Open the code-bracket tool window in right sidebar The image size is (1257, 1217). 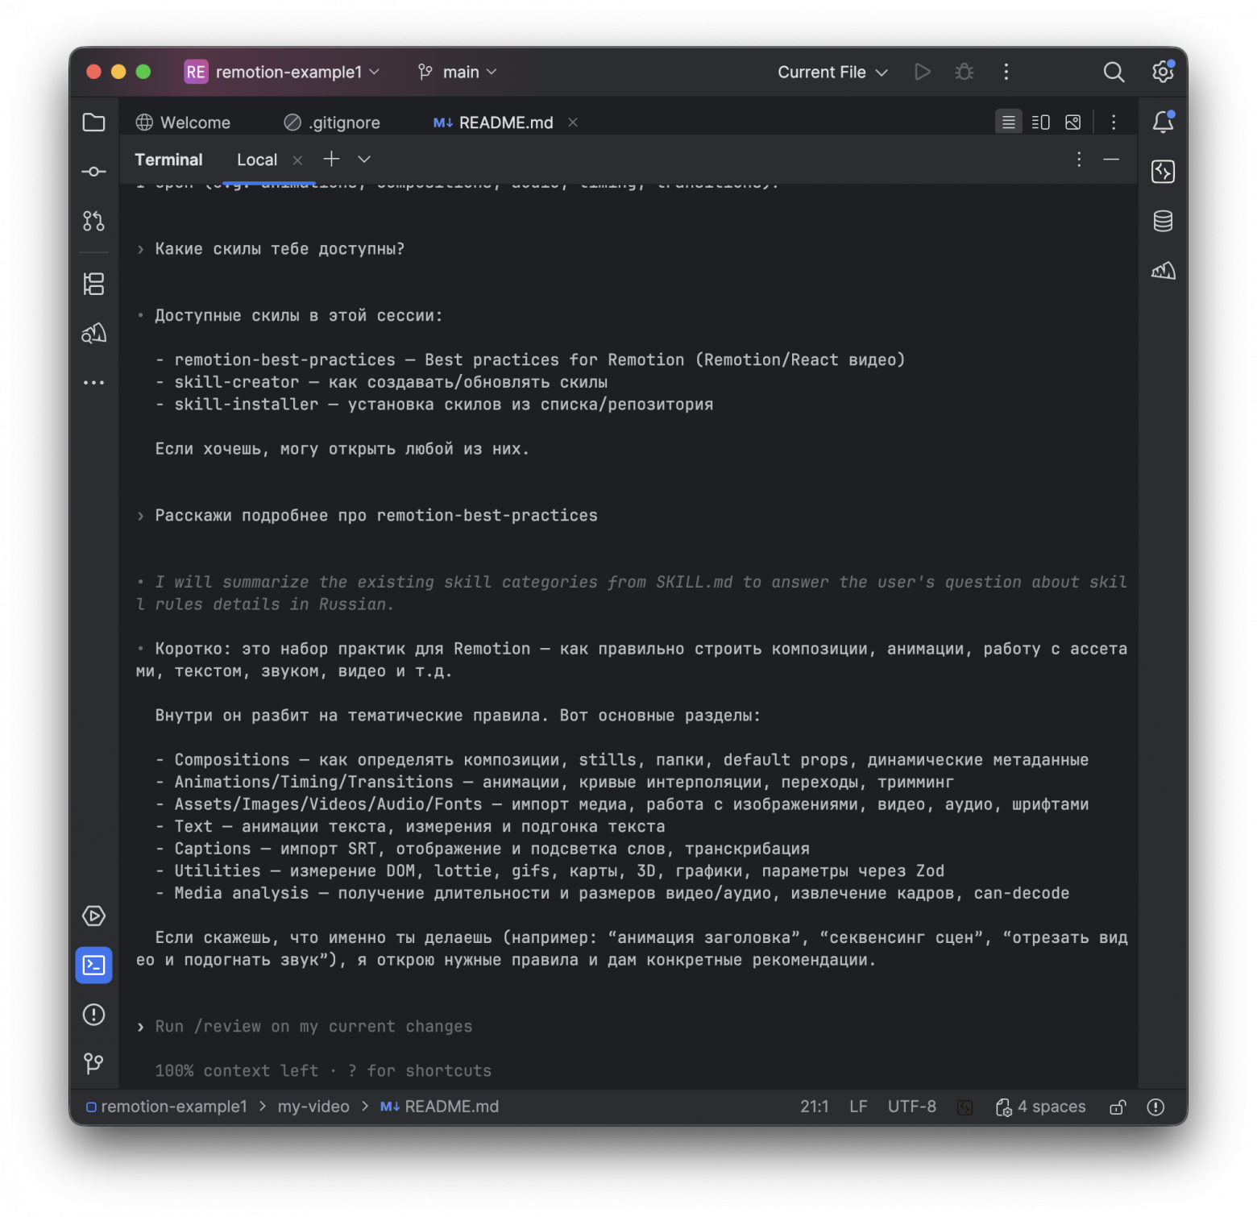coord(1163,172)
